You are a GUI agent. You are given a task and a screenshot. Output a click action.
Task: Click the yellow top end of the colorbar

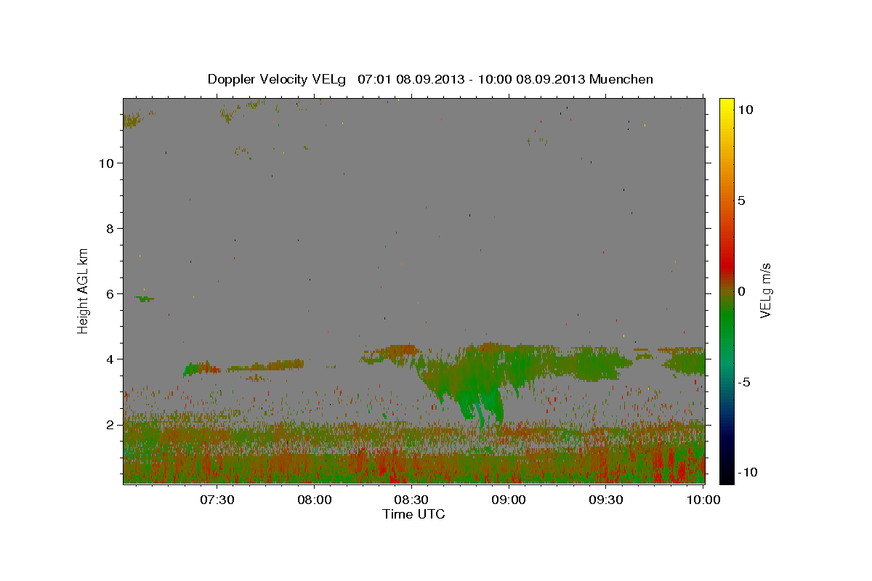726,103
